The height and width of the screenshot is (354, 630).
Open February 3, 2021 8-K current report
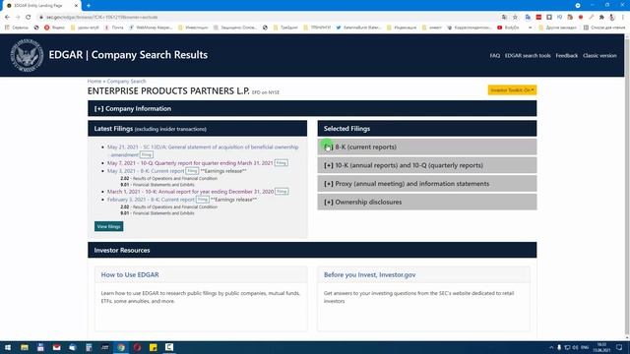151,200
